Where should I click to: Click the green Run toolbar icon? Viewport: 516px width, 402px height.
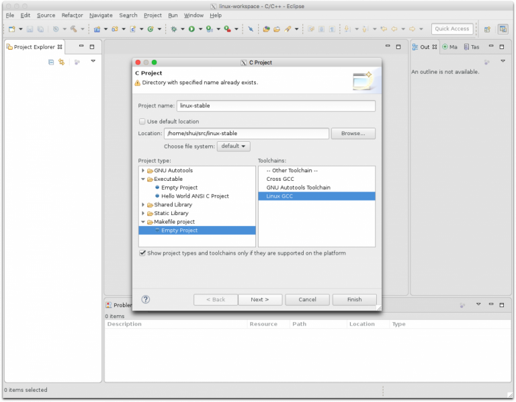click(x=191, y=29)
